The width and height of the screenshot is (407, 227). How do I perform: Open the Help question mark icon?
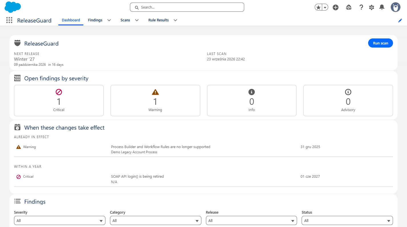pyautogui.click(x=361, y=7)
